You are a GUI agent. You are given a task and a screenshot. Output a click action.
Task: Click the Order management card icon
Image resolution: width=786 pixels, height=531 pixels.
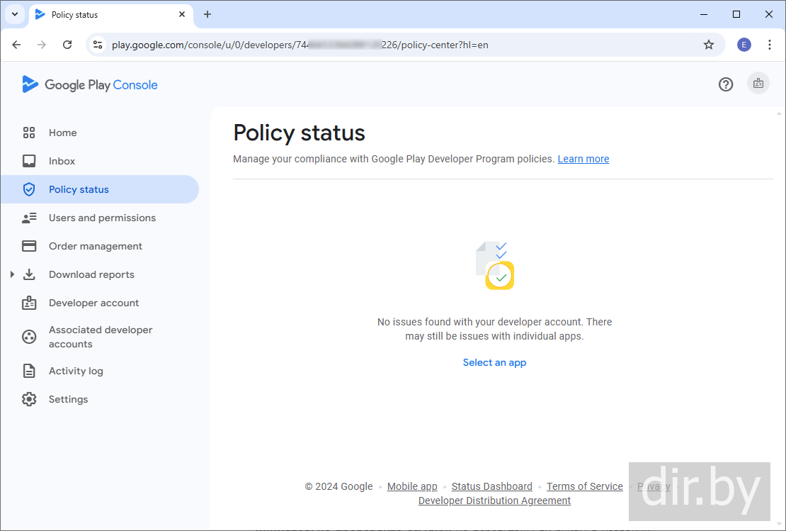29,246
